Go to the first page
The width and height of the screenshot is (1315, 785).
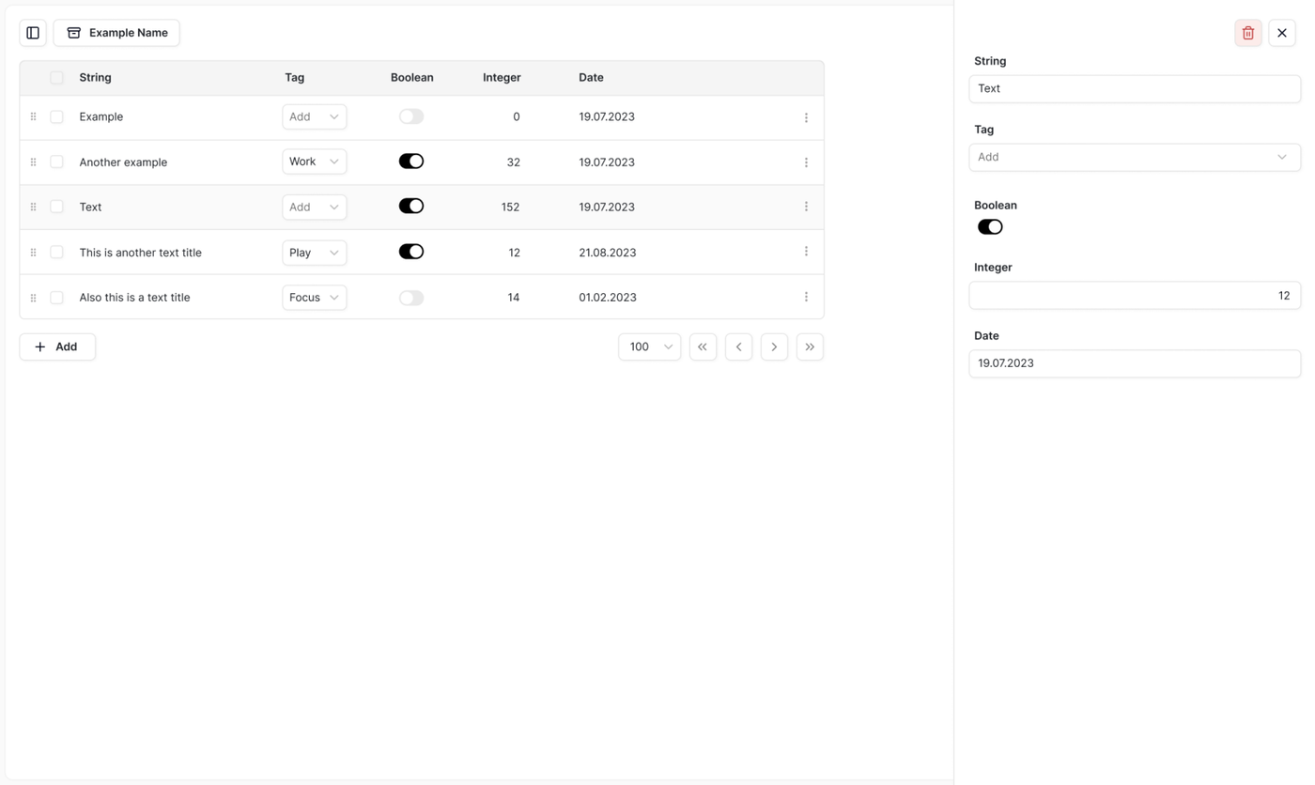[703, 346]
